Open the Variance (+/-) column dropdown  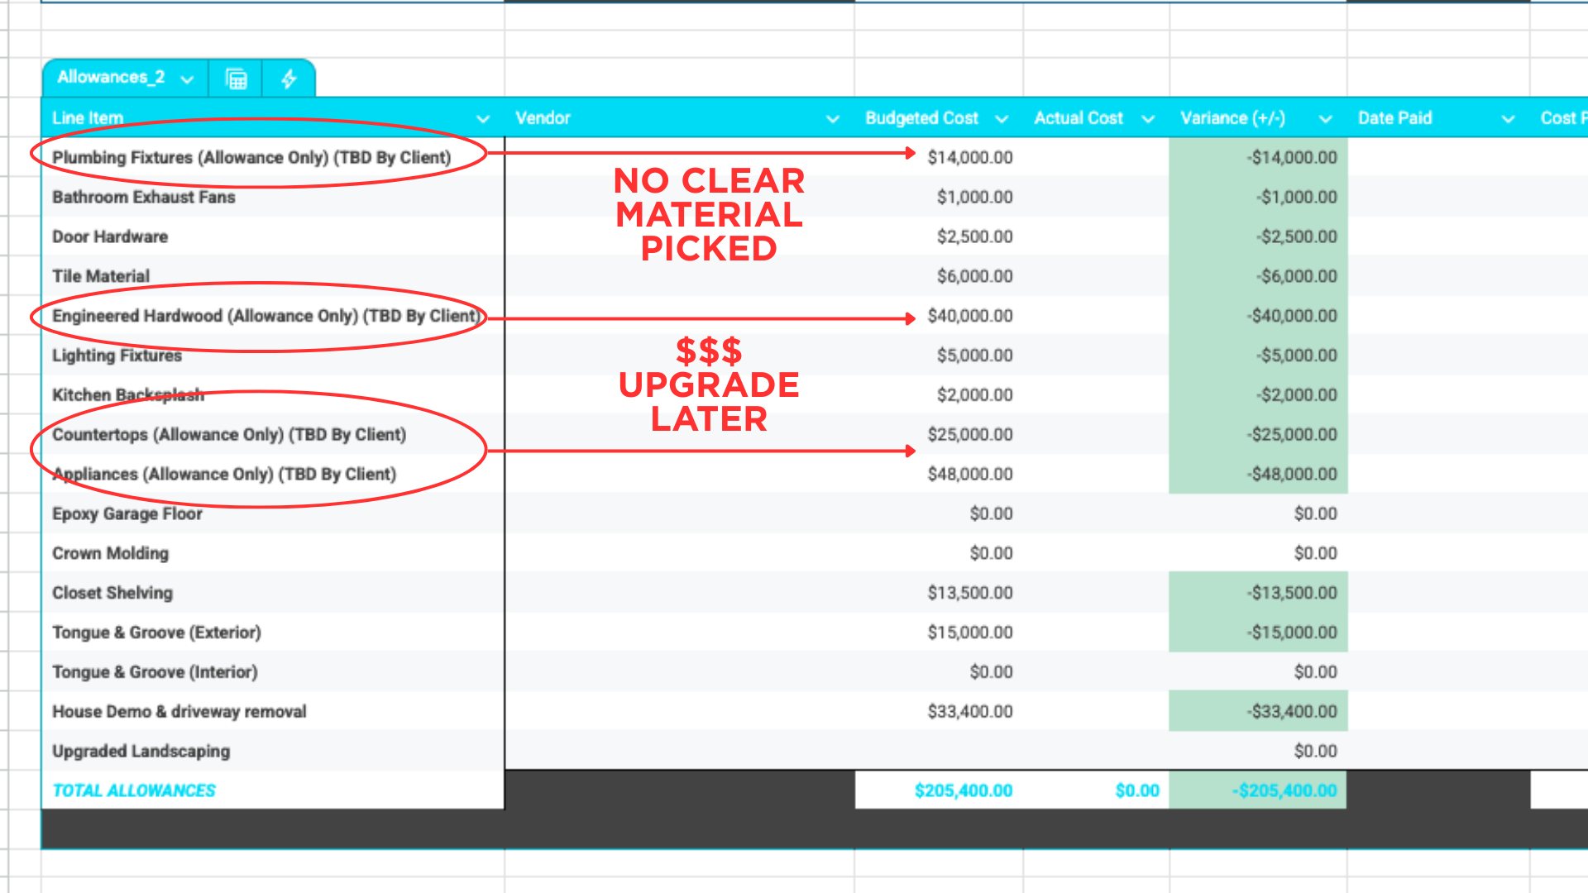click(1326, 119)
